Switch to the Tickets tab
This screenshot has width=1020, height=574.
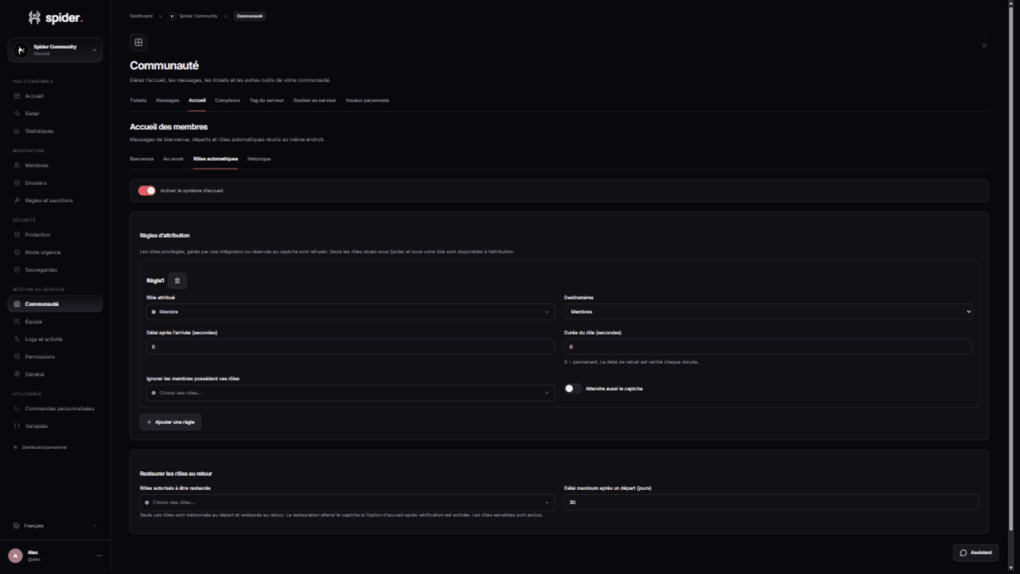138,100
